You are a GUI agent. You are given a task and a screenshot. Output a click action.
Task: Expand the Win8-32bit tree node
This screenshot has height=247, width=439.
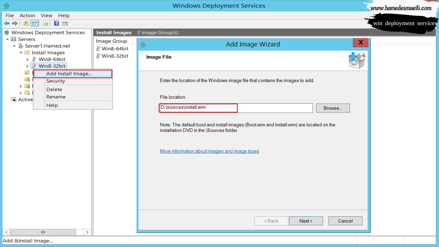(28, 66)
